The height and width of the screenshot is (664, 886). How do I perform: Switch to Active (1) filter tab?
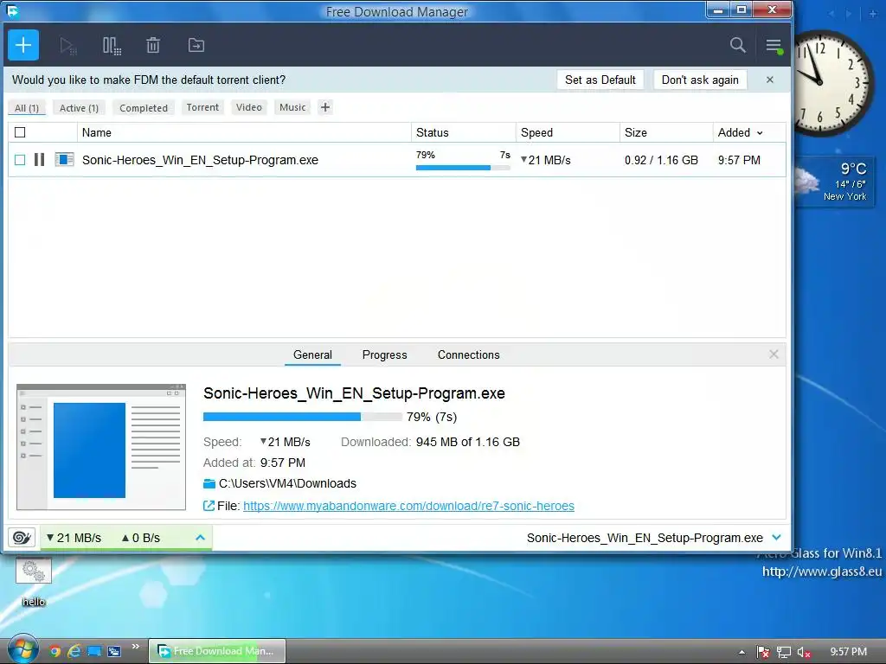79,108
